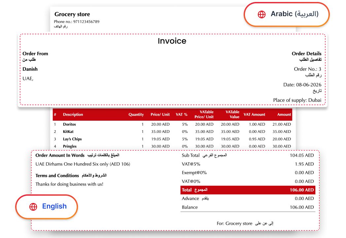The image size is (346, 238).
Task: Click the red Total 106.00 AED bar
Action: pos(248,190)
